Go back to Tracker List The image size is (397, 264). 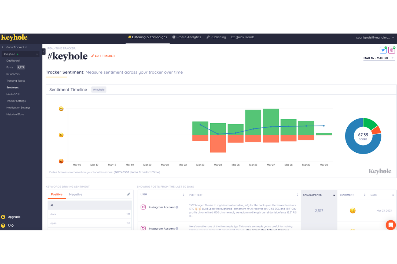[x=15, y=47]
